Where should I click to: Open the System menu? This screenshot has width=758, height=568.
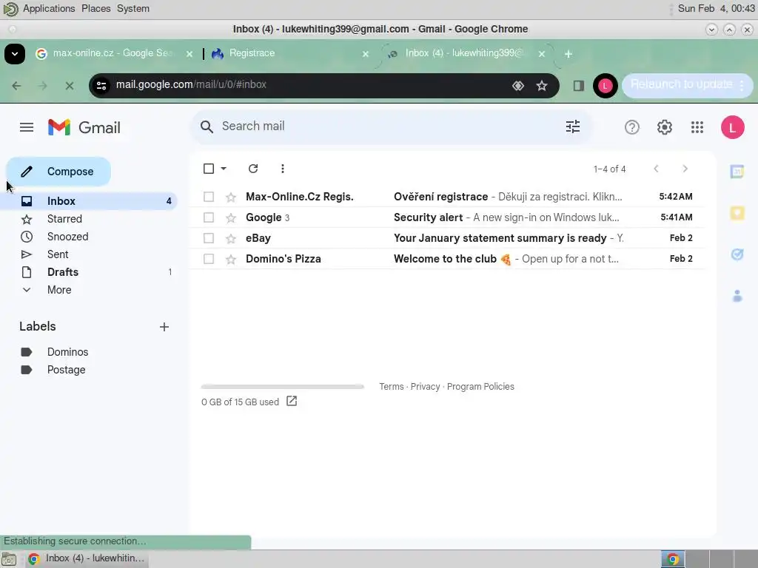tap(133, 9)
